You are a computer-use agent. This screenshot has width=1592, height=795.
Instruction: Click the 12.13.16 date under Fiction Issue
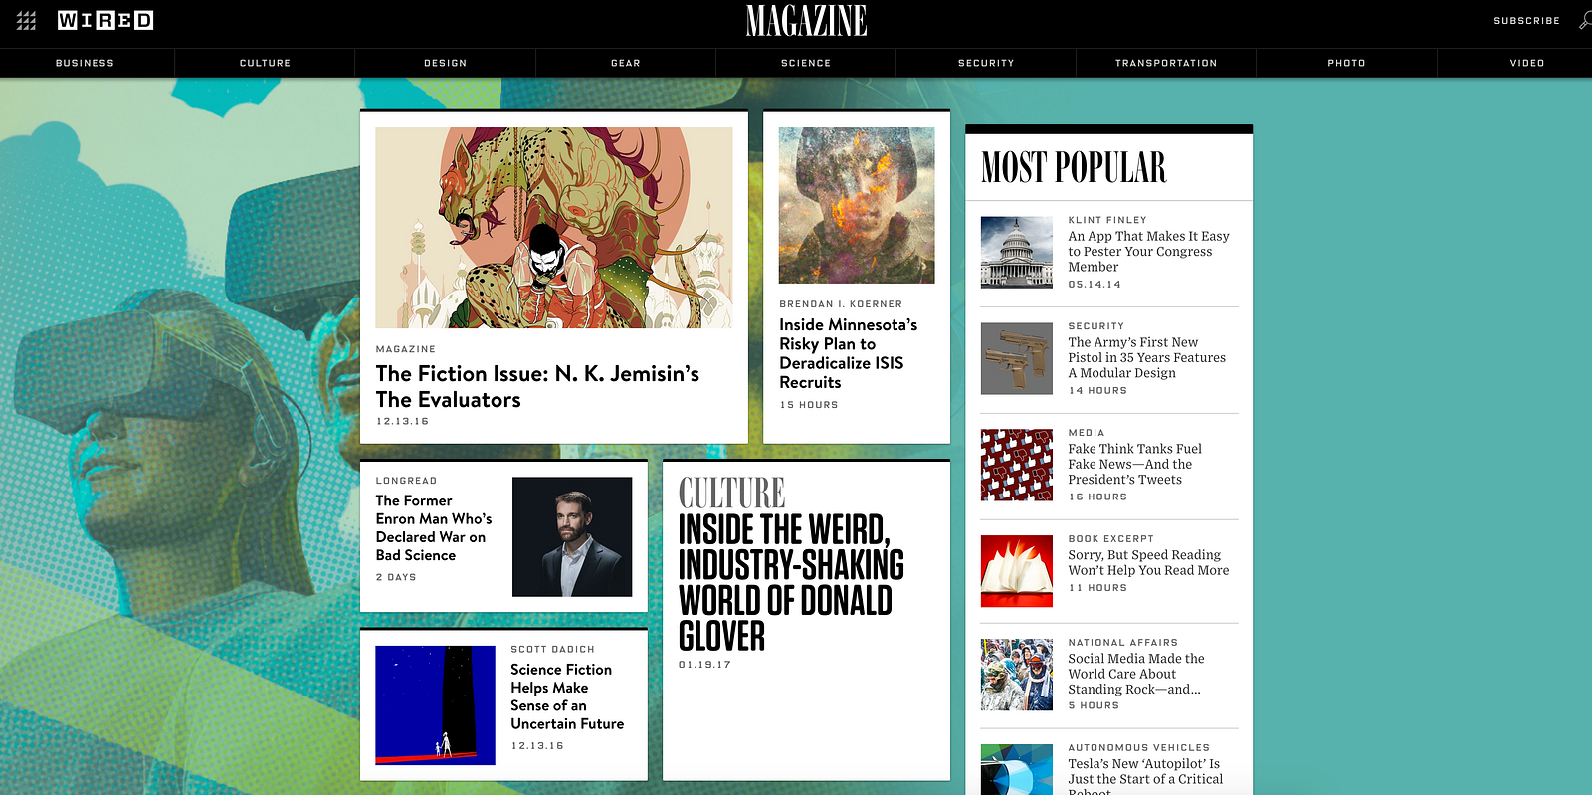coord(402,421)
